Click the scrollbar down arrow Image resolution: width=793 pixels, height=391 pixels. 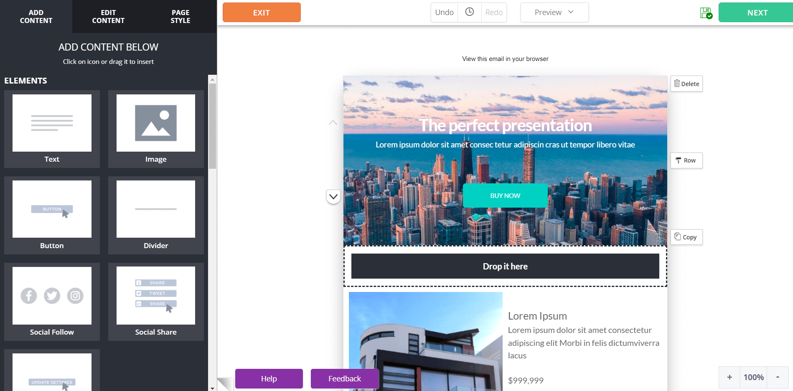point(212,388)
